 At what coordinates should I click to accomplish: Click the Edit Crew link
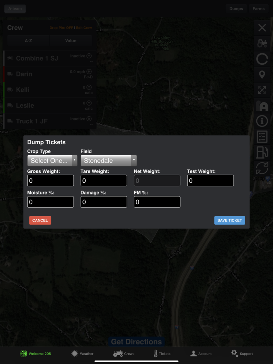pyautogui.click(x=84, y=28)
